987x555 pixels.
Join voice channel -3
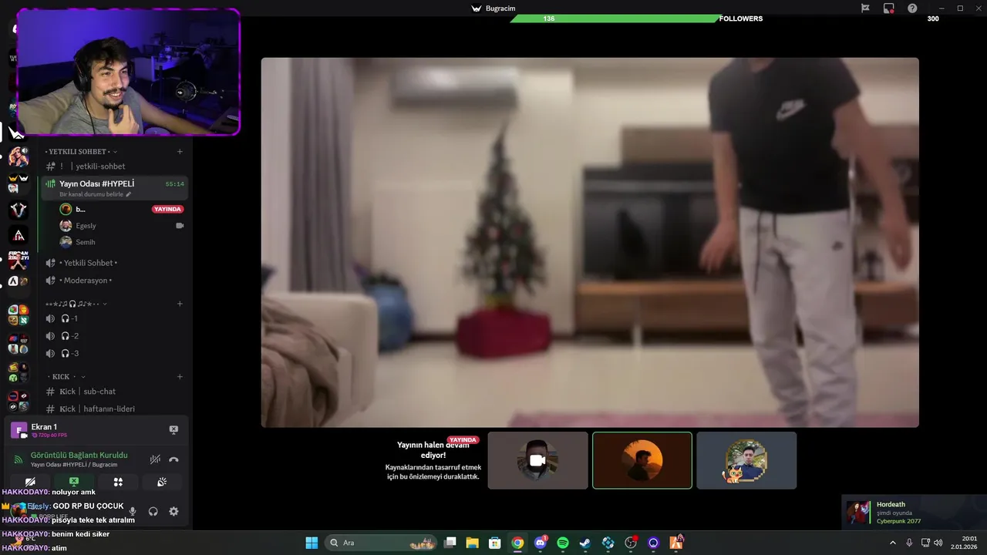click(x=114, y=353)
